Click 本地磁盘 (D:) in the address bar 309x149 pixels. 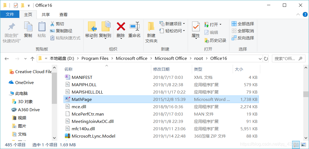click(62, 58)
